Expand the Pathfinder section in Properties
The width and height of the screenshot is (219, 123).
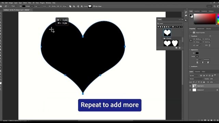point(190,67)
